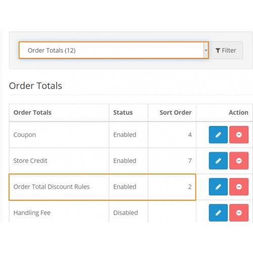Edit Order Total Discount Rules
The height and width of the screenshot is (253, 253).
click(x=218, y=187)
